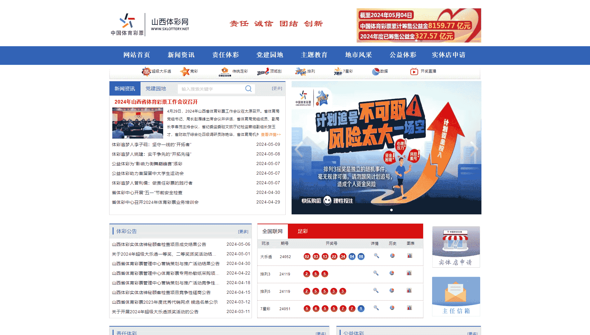
Task: Select the 新闻资讯 news tab
Action: coord(125,89)
